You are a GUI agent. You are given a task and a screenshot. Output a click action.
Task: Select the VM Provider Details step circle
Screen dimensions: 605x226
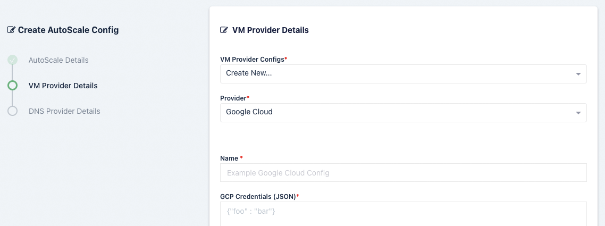pos(12,86)
